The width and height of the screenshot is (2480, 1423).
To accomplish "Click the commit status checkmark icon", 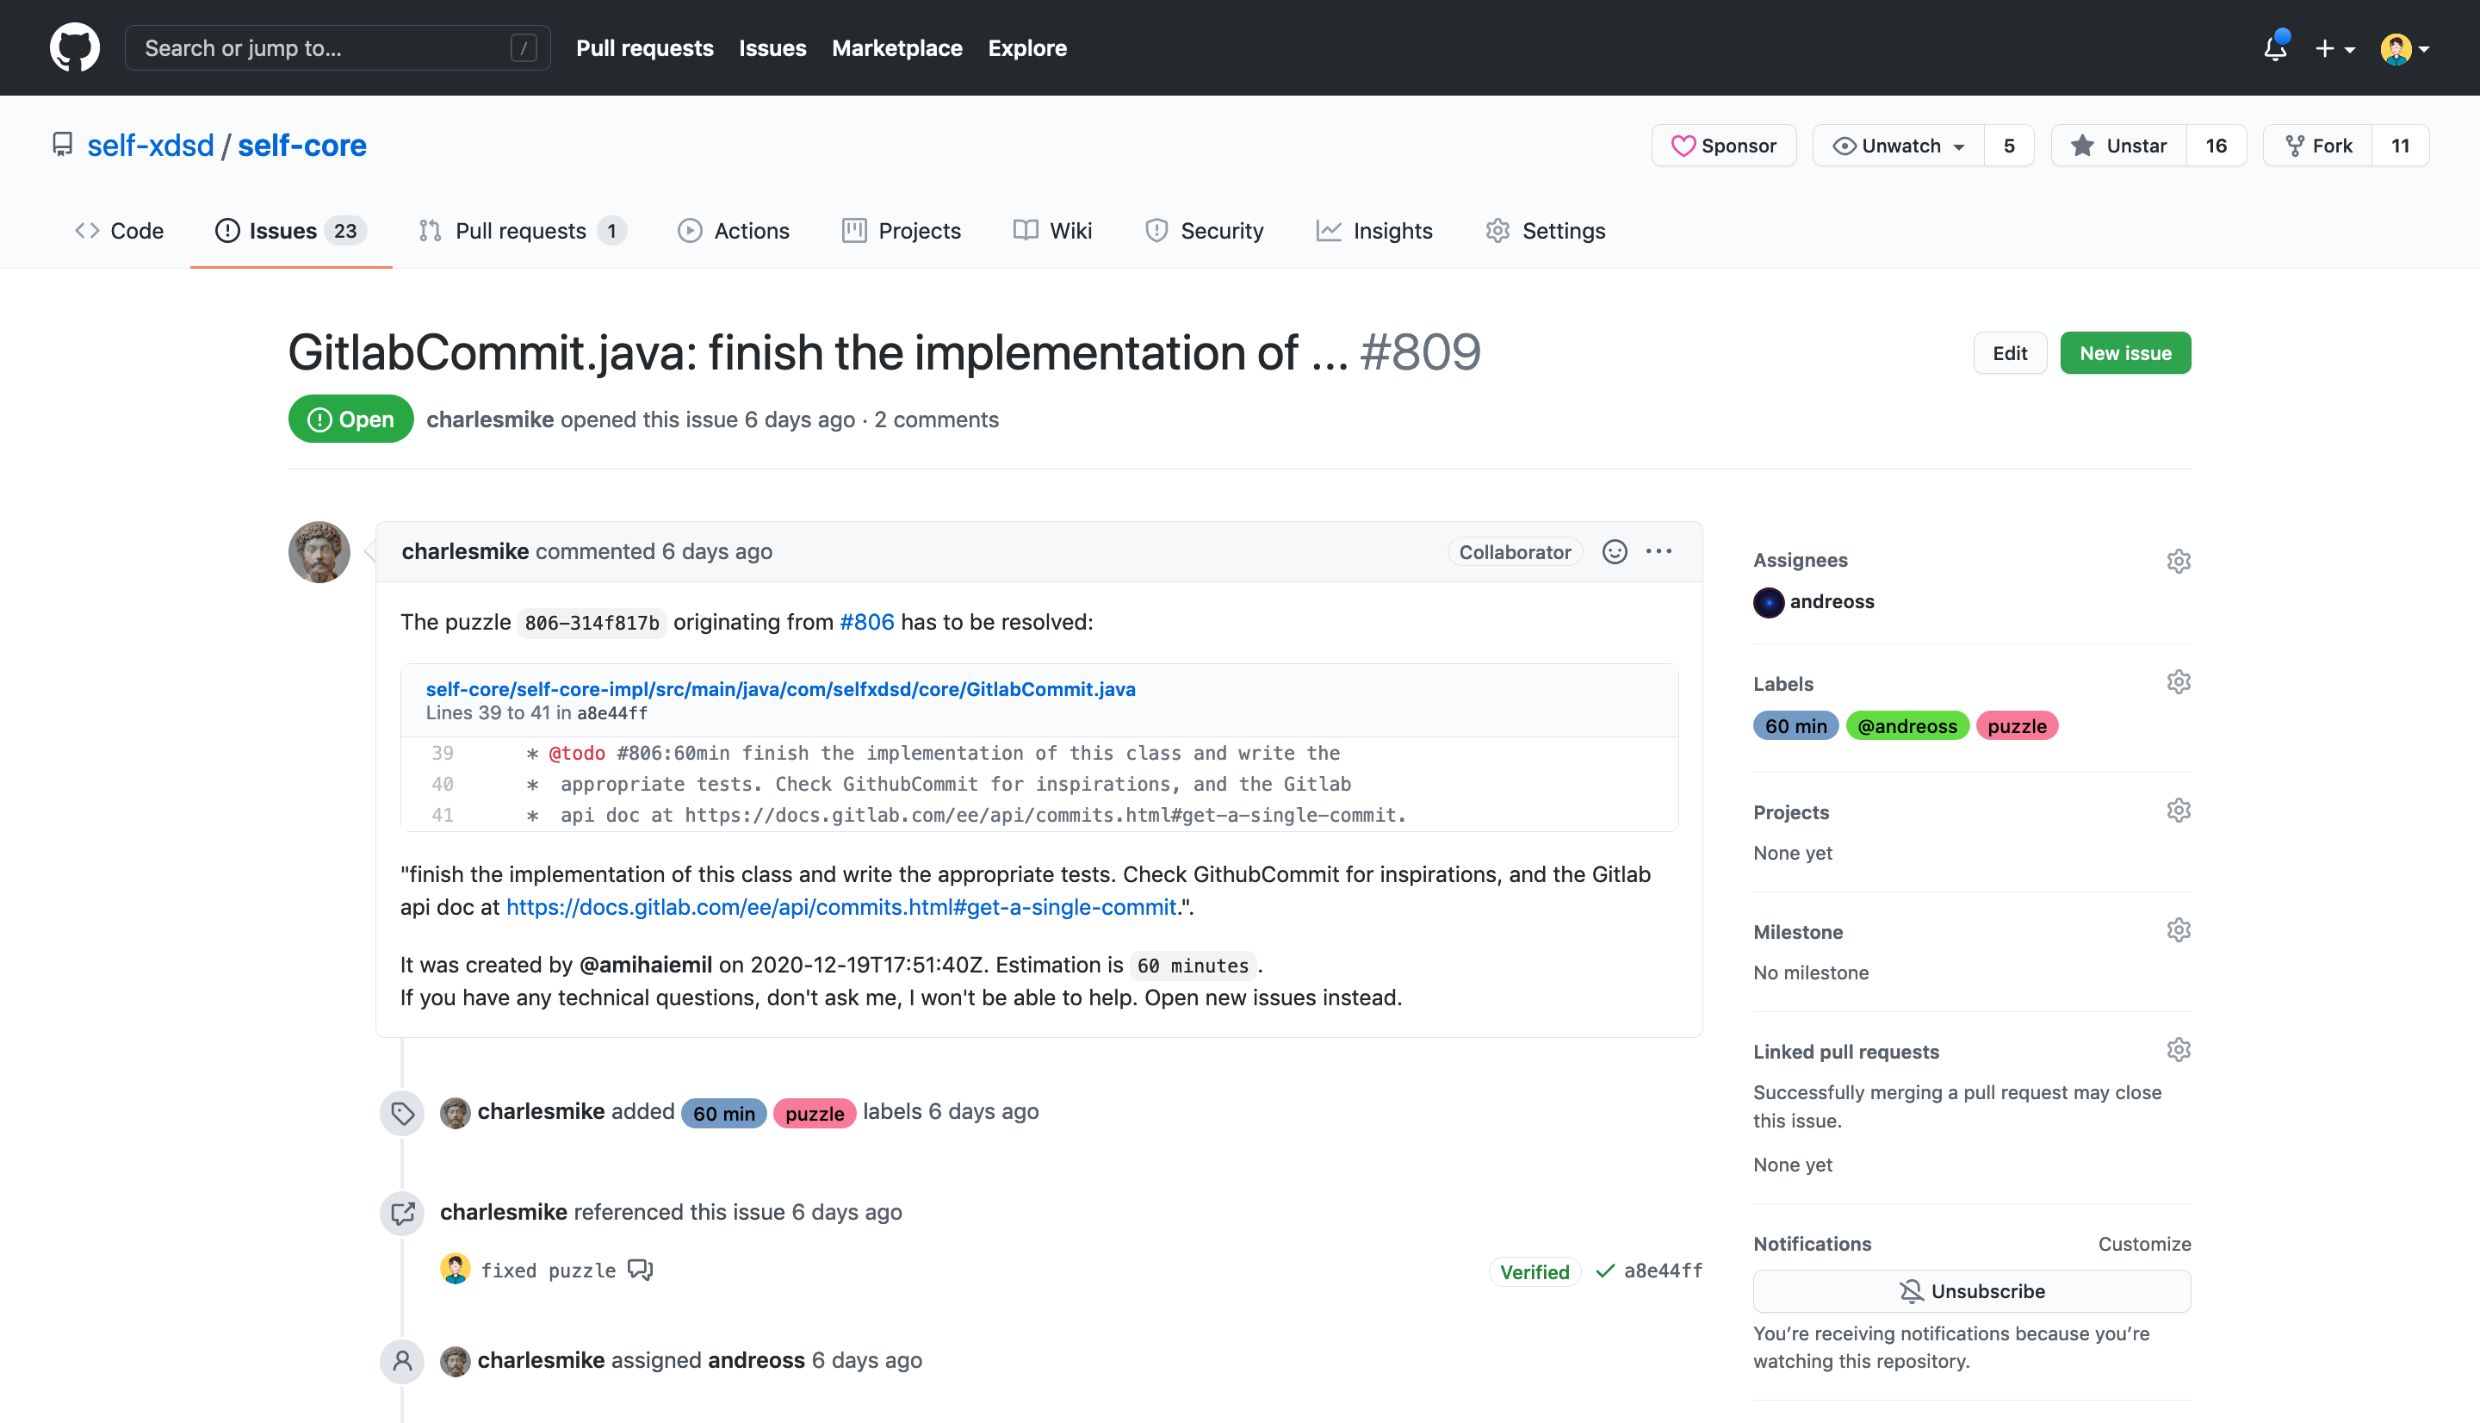I will 1604,1271.
